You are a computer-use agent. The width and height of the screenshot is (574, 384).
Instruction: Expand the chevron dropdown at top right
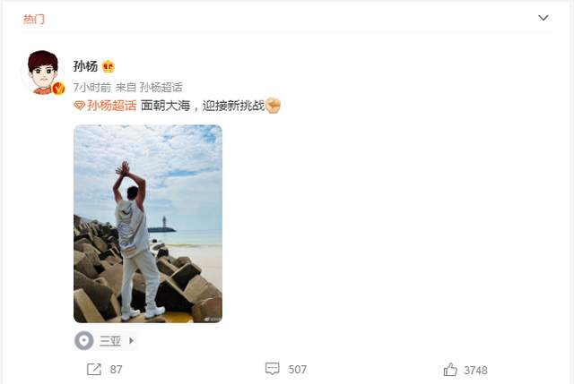(544, 18)
